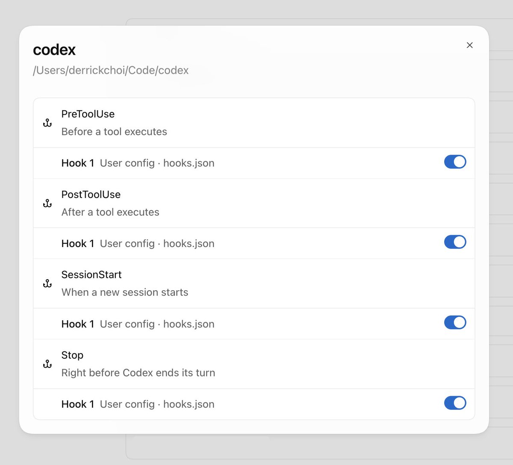Close the codex hooks dialog
Image resolution: width=513 pixels, height=465 pixels.
[469, 45]
